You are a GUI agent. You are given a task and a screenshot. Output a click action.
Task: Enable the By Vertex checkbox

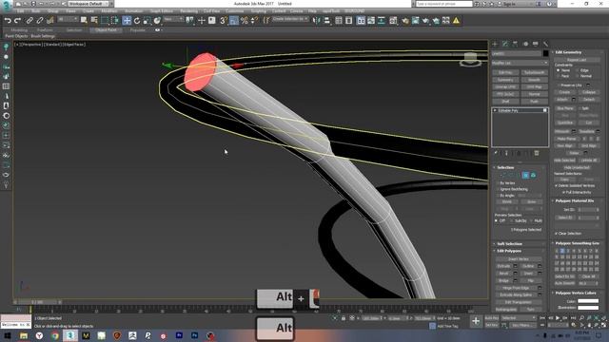click(x=497, y=183)
